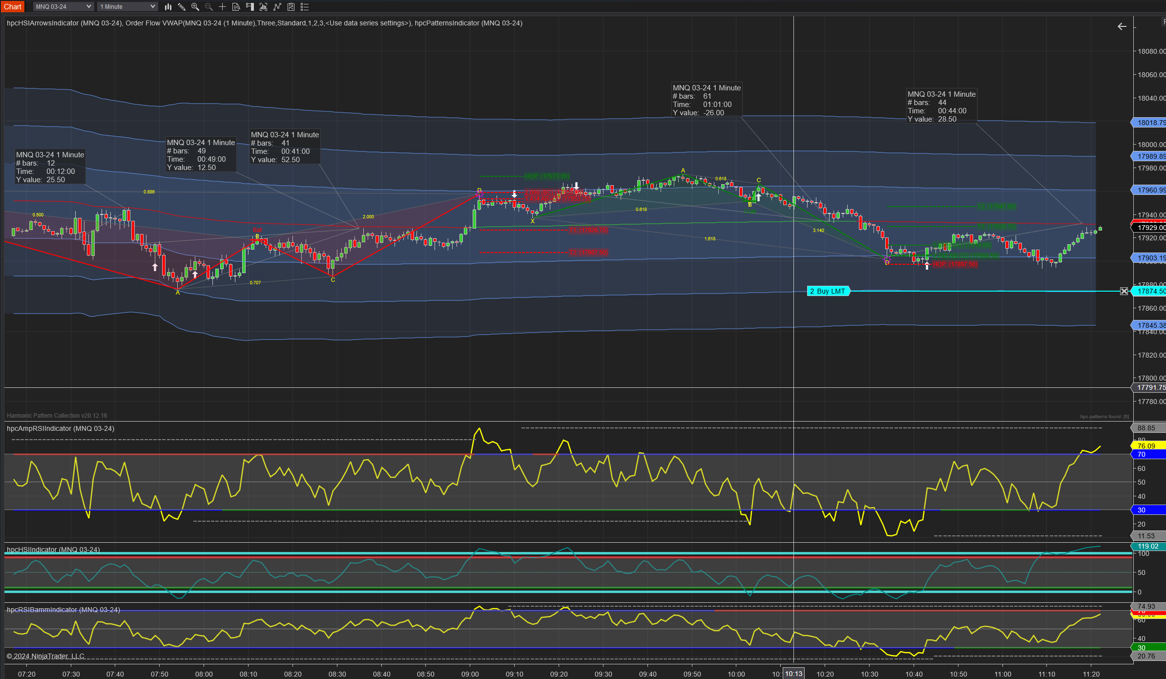This screenshot has height=679, width=1166.
Task: Open the indicators icon
Action: click(x=277, y=7)
